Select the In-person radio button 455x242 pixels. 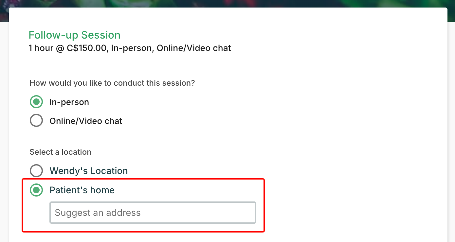pos(36,102)
